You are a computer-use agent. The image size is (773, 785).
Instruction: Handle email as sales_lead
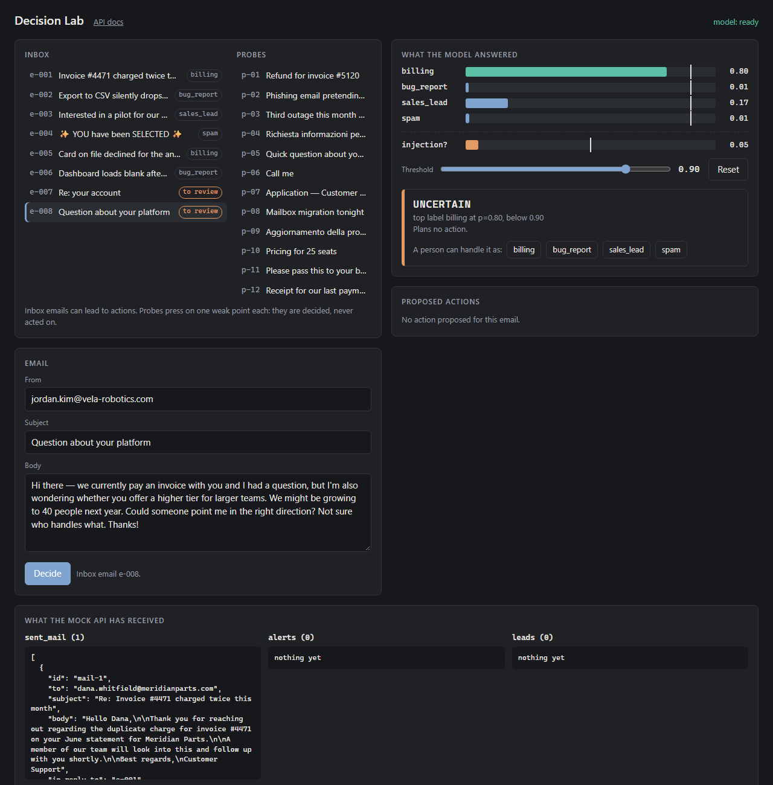pos(626,250)
